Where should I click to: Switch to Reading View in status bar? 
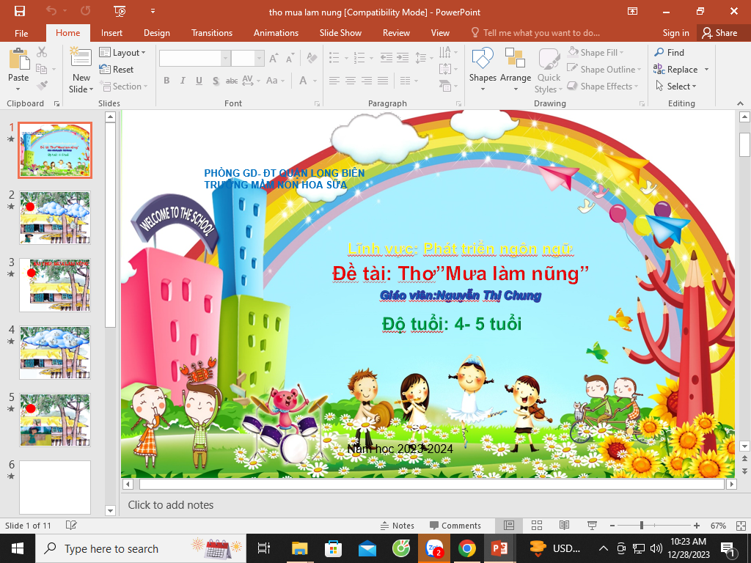[x=564, y=526]
